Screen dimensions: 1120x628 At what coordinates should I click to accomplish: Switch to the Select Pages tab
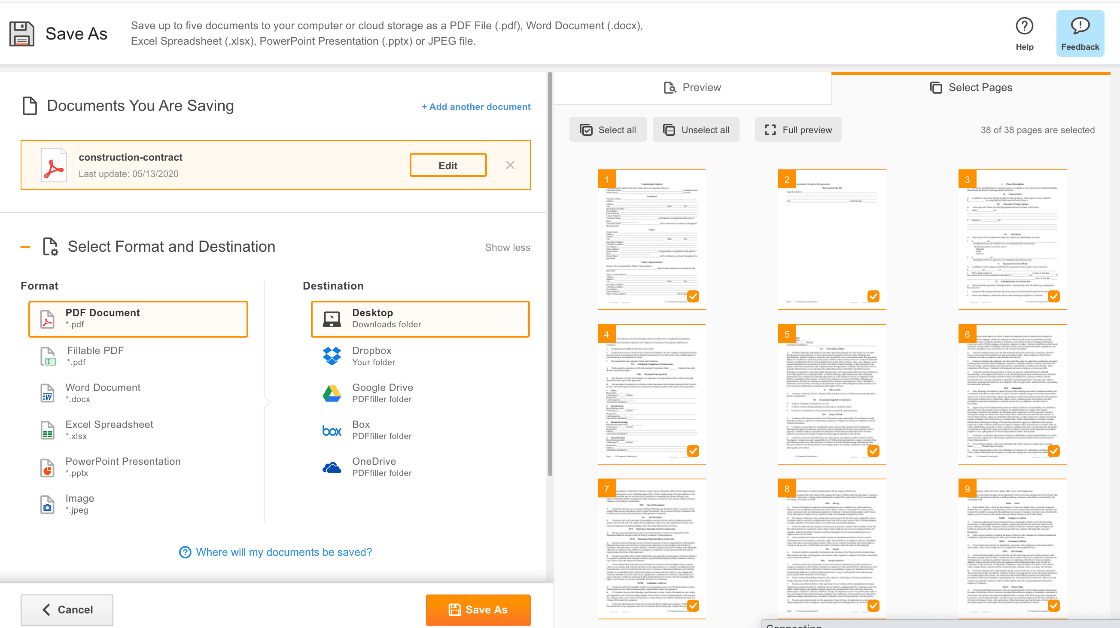pyautogui.click(x=971, y=88)
